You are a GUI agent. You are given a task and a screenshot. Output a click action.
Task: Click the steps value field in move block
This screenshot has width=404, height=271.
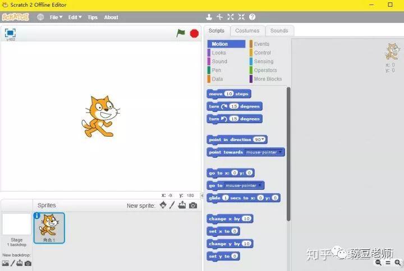coord(229,94)
